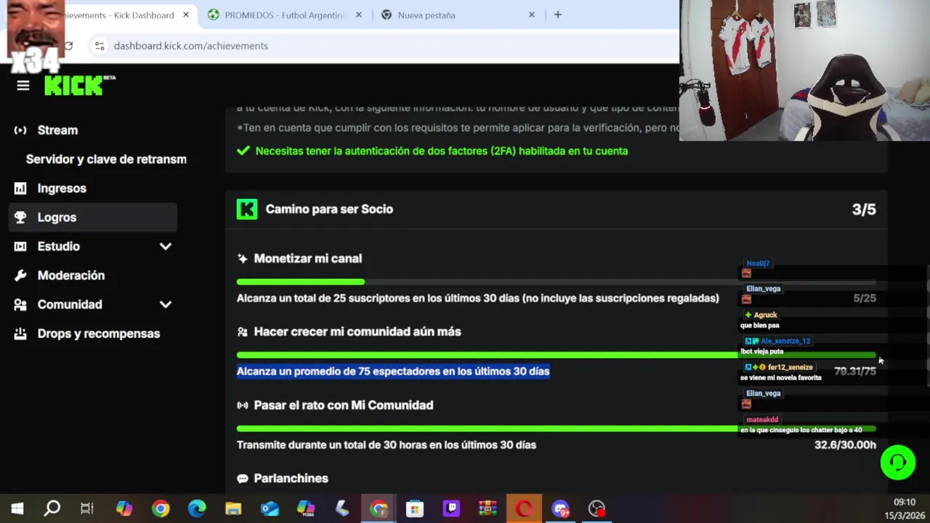Close the Kick Dashboard tab
The width and height of the screenshot is (930, 523).
pyautogui.click(x=186, y=15)
